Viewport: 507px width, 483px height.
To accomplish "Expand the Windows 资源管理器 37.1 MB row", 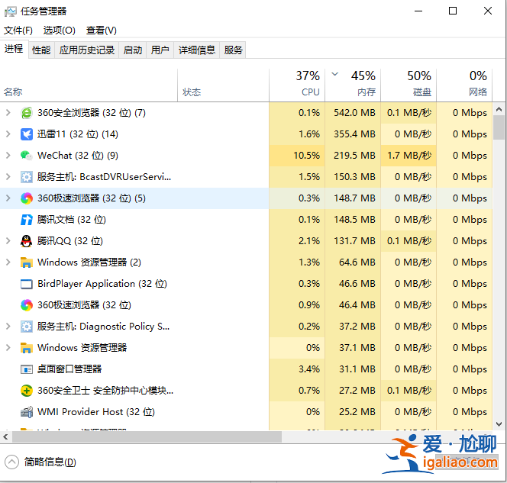I will click(x=8, y=348).
